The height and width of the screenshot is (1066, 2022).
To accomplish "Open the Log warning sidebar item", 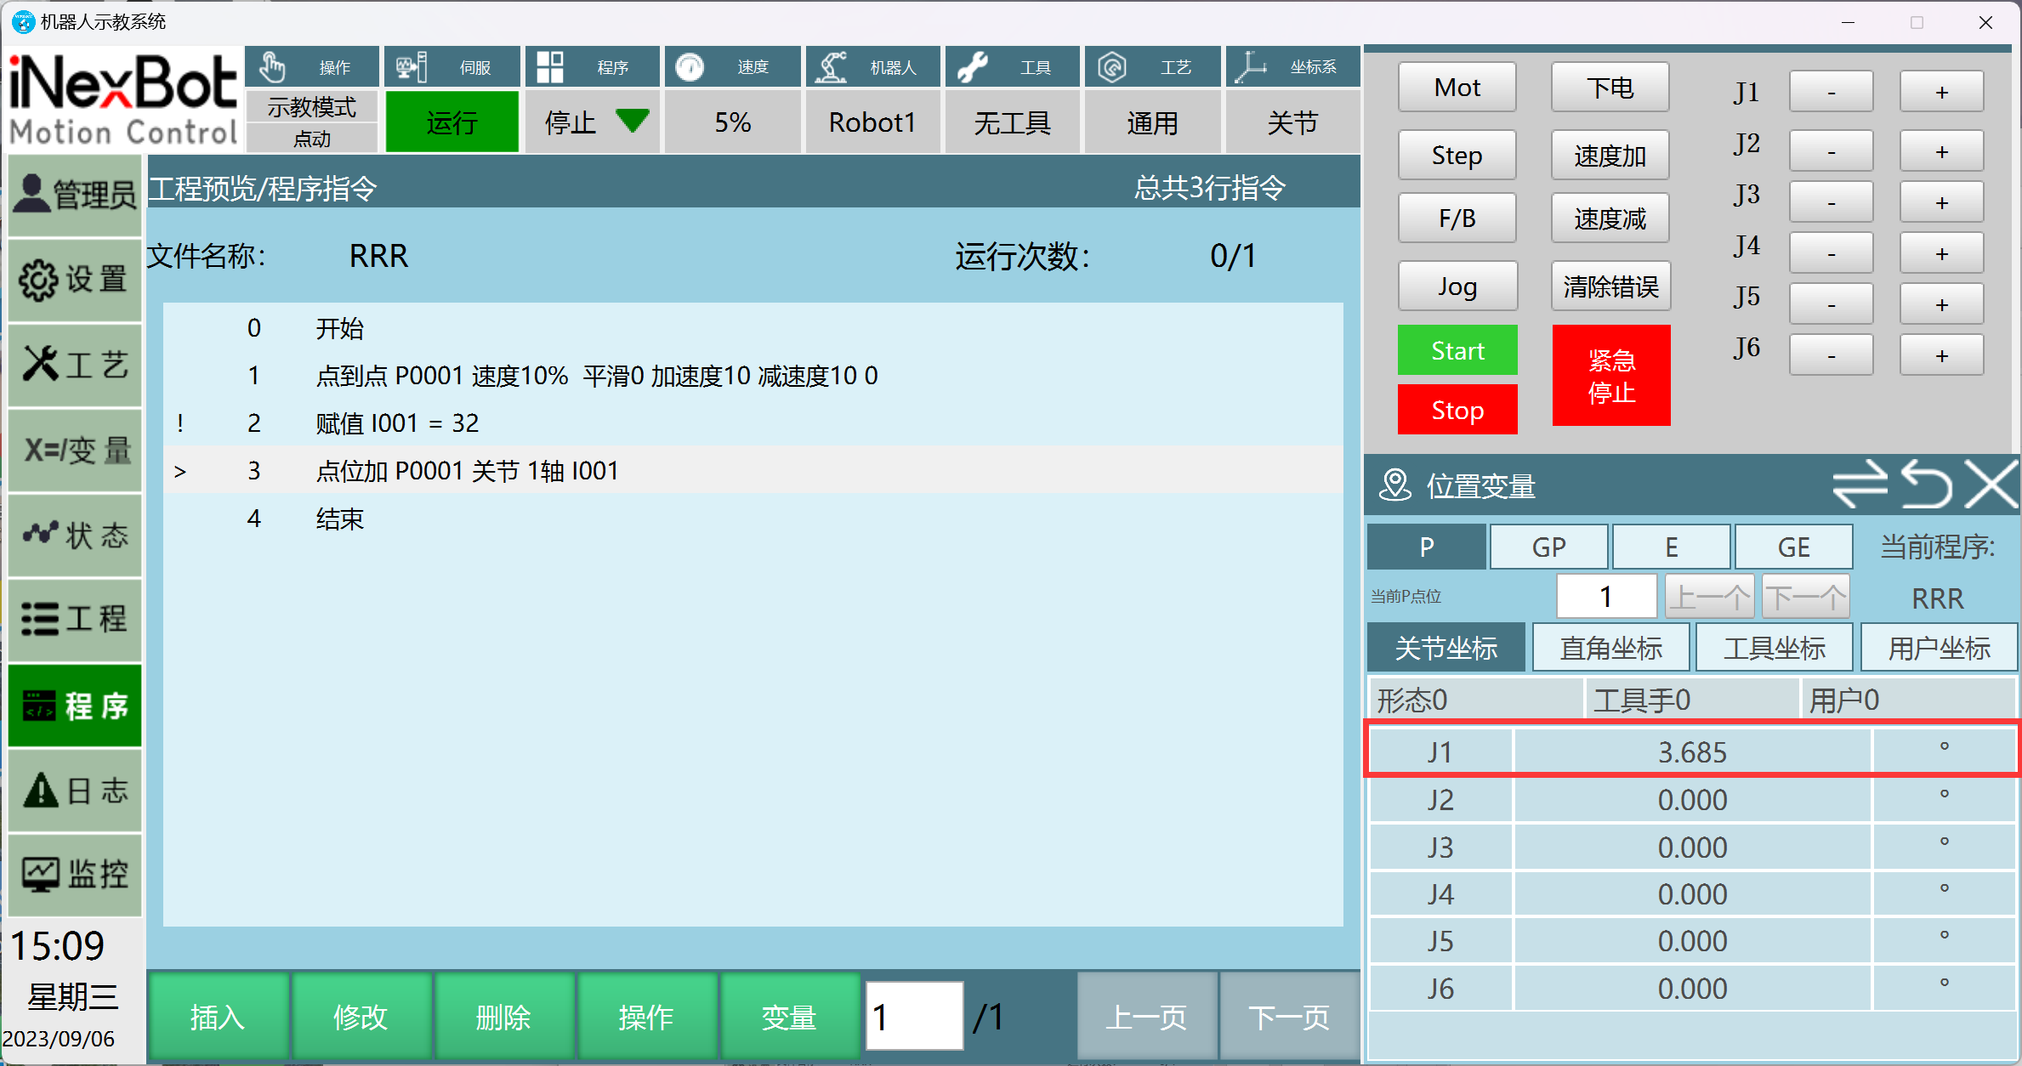I will point(75,791).
